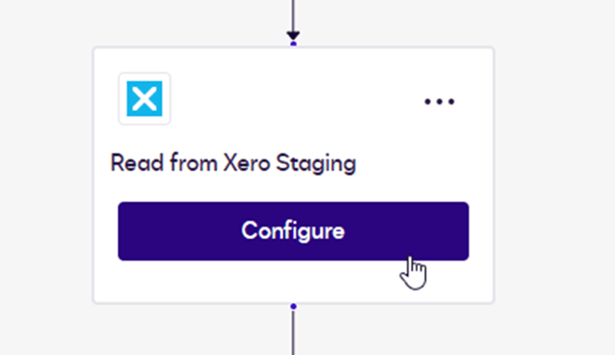This screenshot has width=615, height=355.
Task: Click the Configure button
Action: click(x=293, y=231)
